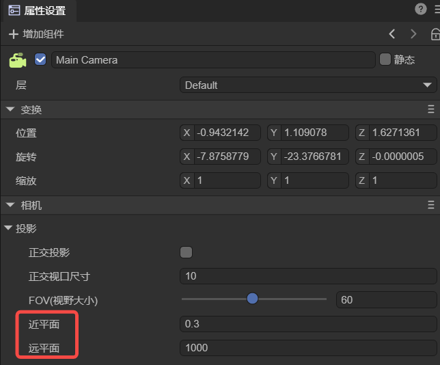Disable the Main Camera active checkbox
440x365 pixels.
(40, 59)
